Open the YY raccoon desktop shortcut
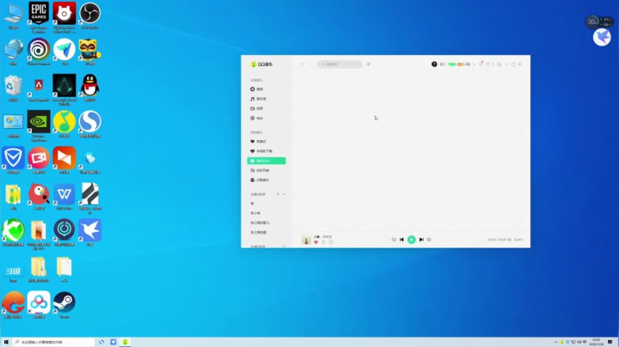Image resolution: width=619 pixels, height=347 pixels. pyautogui.click(x=90, y=52)
